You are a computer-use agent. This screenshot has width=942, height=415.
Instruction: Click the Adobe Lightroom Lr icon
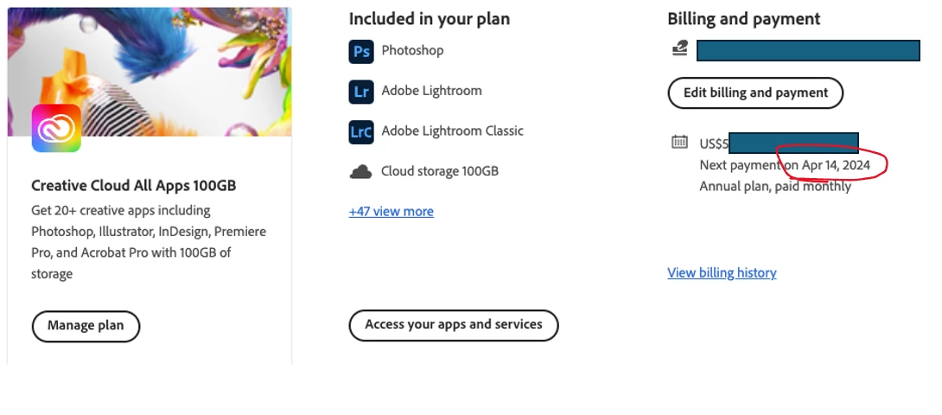tap(360, 92)
